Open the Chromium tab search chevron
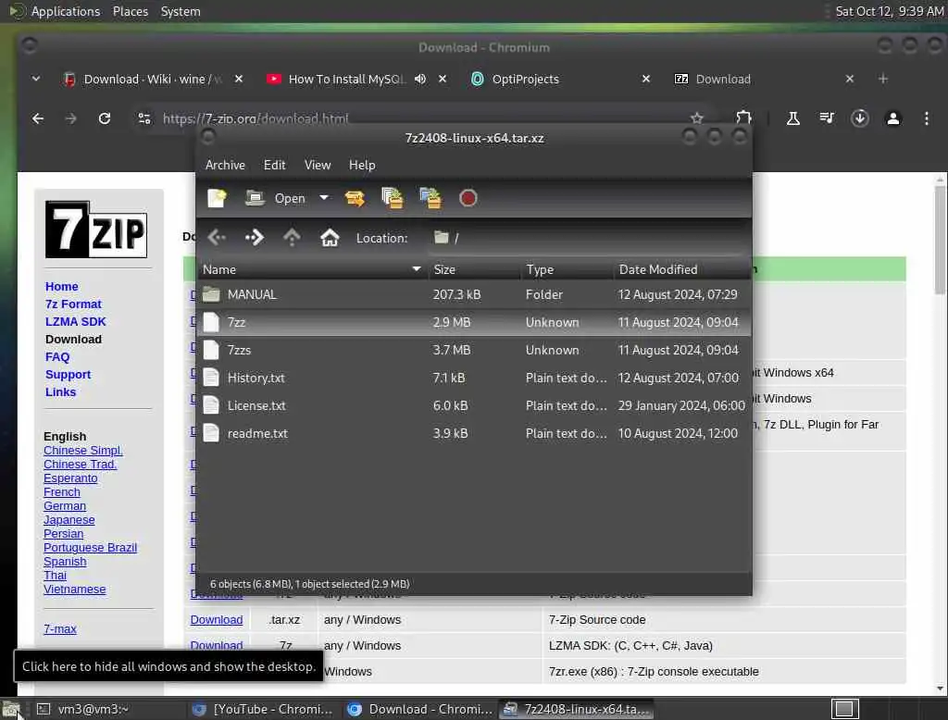 [36, 79]
